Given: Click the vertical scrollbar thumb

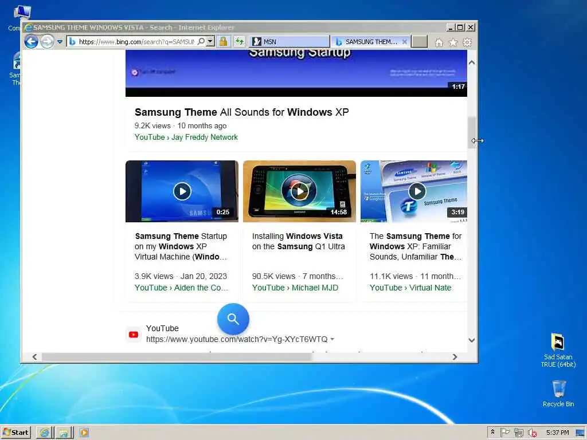Looking at the screenshot, I should (472, 132).
